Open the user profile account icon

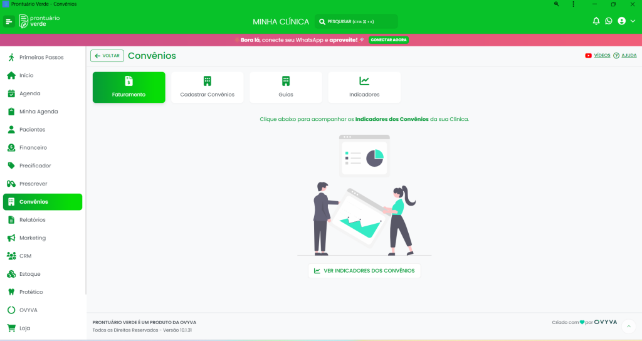[621, 21]
